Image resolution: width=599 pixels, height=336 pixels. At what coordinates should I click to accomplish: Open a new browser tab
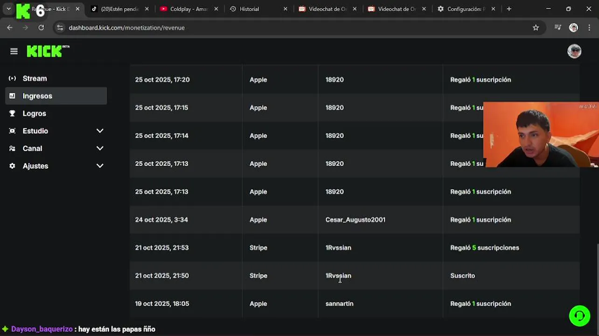pyautogui.click(x=509, y=9)
